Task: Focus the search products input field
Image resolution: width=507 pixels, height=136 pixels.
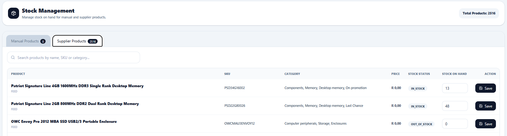Action: click(74, 57)
